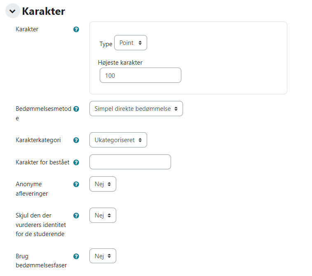Viewport: 312px width, 276px height.
Task: Open help icon for Karakter for bestået
Action: click(76, 162)
